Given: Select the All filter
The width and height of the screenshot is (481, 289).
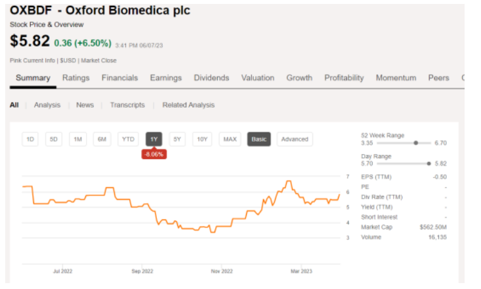Looking at the screenshot, I should point(14,105).
